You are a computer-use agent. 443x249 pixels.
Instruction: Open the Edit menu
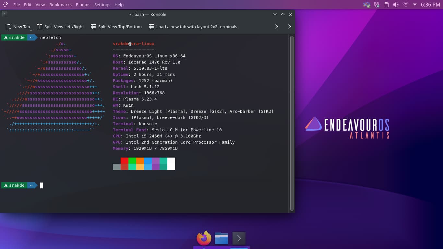28,5
